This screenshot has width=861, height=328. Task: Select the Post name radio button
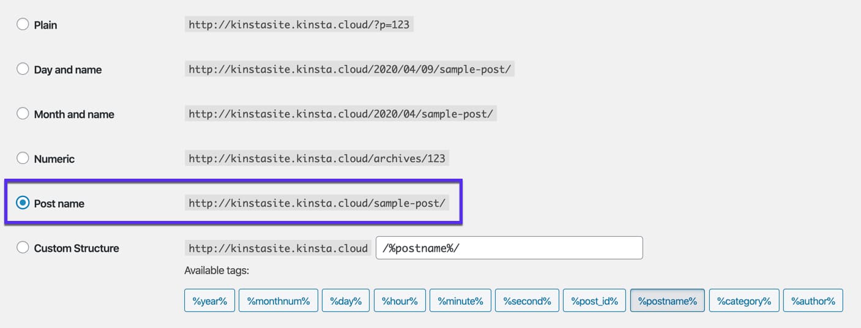click(23, 203)
